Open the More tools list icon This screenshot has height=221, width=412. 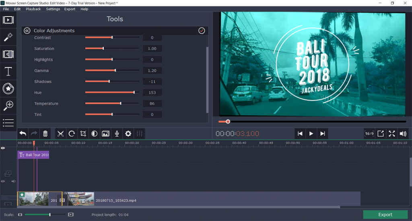pos(8,123)
